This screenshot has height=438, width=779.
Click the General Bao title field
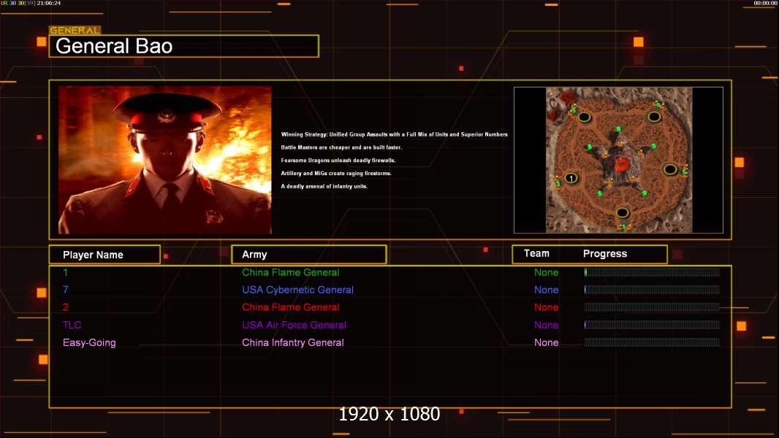point(184,46)
